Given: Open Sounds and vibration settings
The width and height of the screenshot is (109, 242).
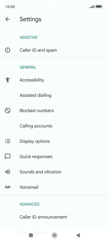Looking at the screenshot, I should click(55, 172).
